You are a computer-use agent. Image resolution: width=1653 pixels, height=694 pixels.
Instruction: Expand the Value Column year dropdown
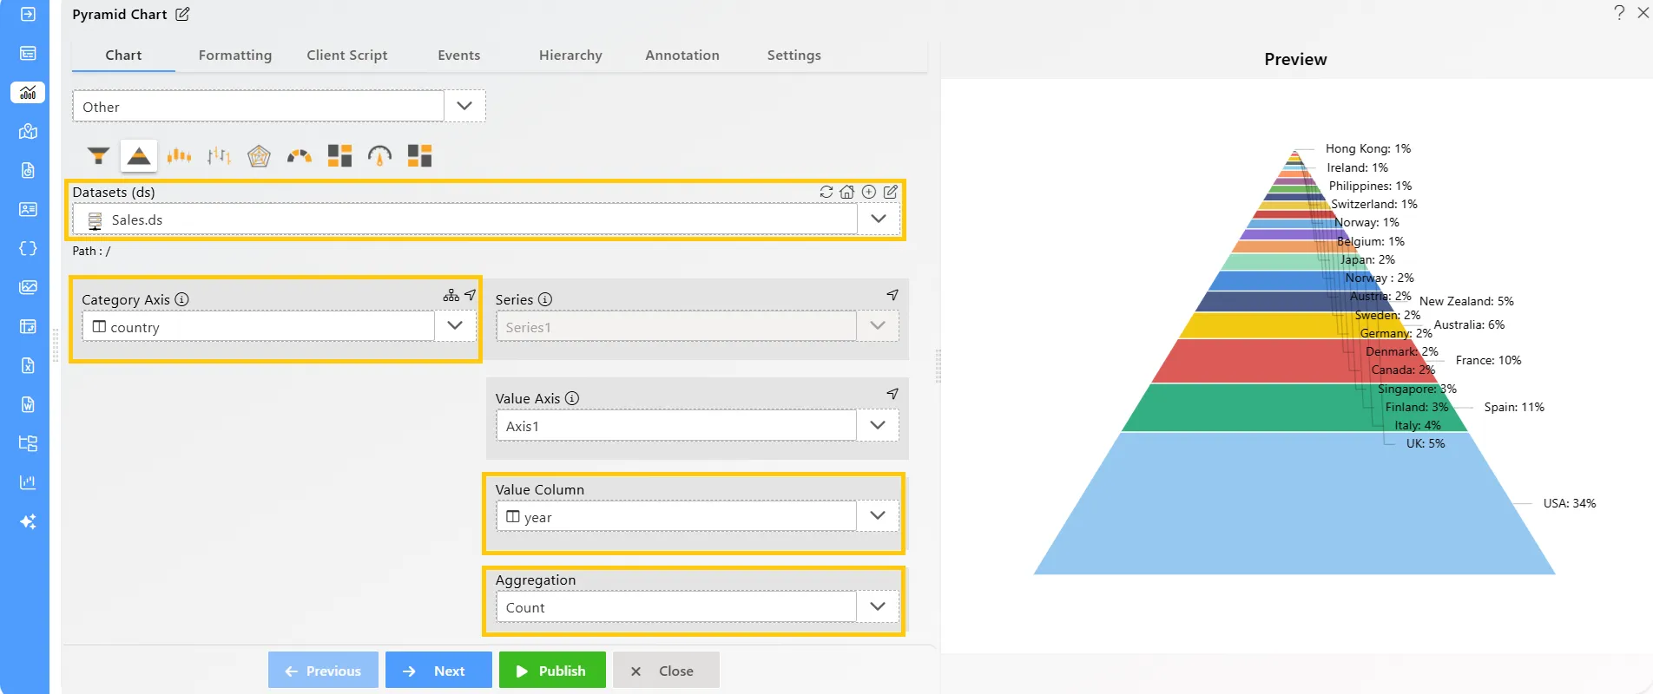click(878, 515)
